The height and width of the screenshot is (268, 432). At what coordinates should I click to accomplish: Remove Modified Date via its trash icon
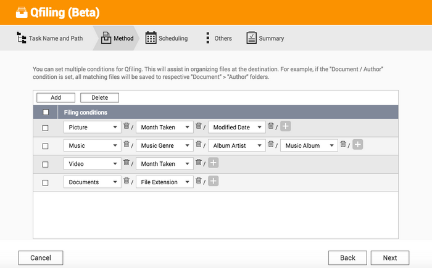271,126
